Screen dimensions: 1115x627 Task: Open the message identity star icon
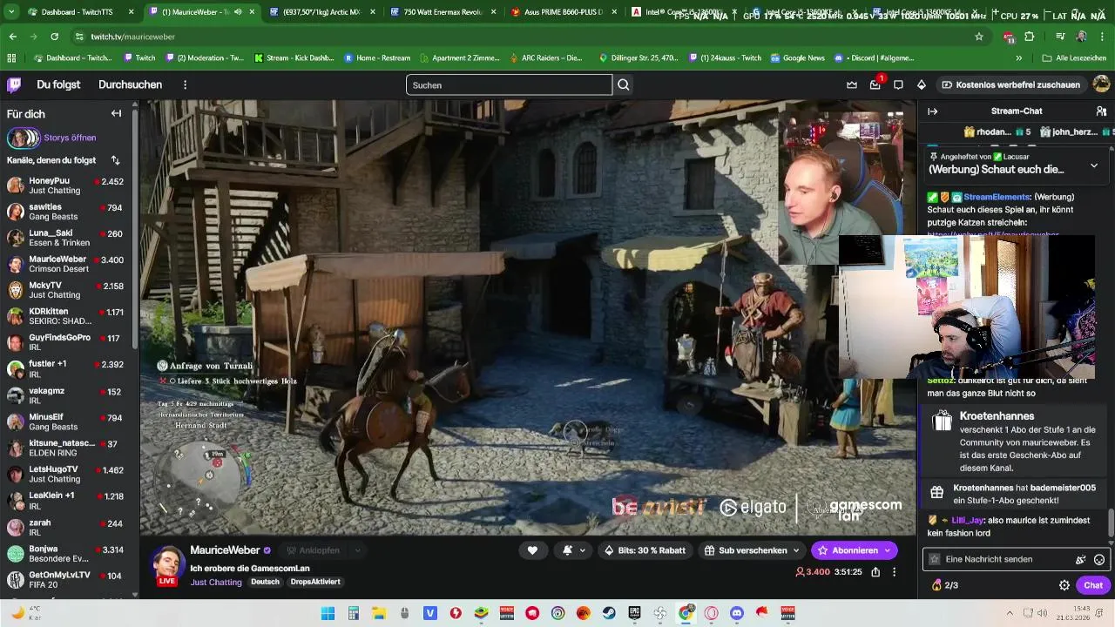coord(935,559)
